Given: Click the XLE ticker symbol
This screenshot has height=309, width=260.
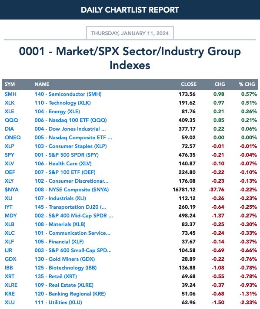Looking at the screenshot, I should coord(9,112).
